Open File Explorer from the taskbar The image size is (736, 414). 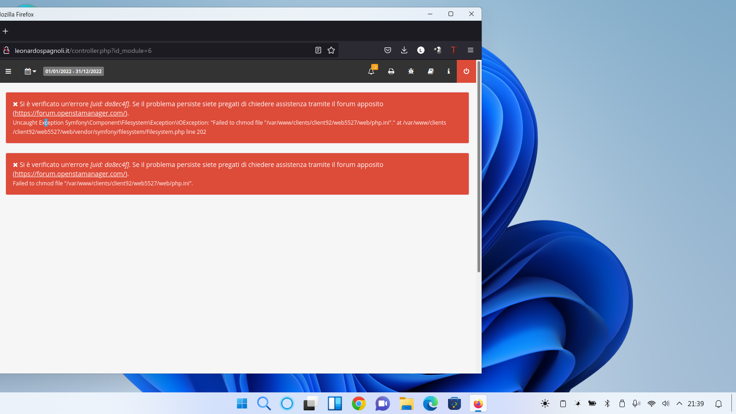pos(407,403)
